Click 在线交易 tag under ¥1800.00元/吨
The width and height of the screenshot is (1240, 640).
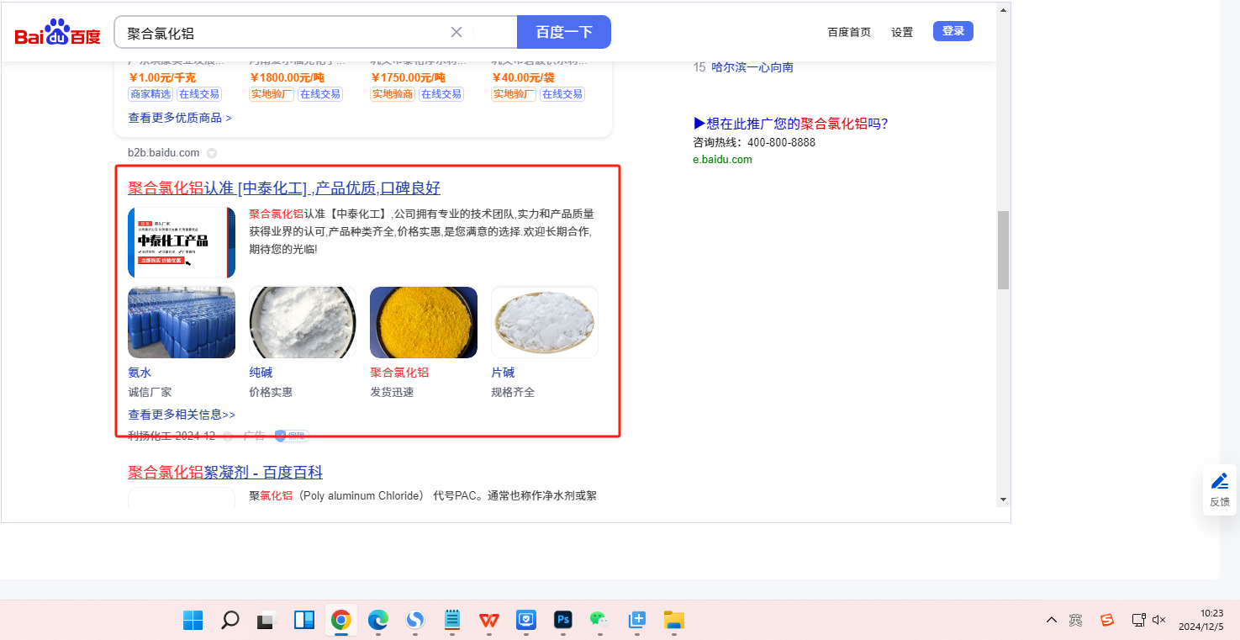pyautogui.click(x=321, y=94)
